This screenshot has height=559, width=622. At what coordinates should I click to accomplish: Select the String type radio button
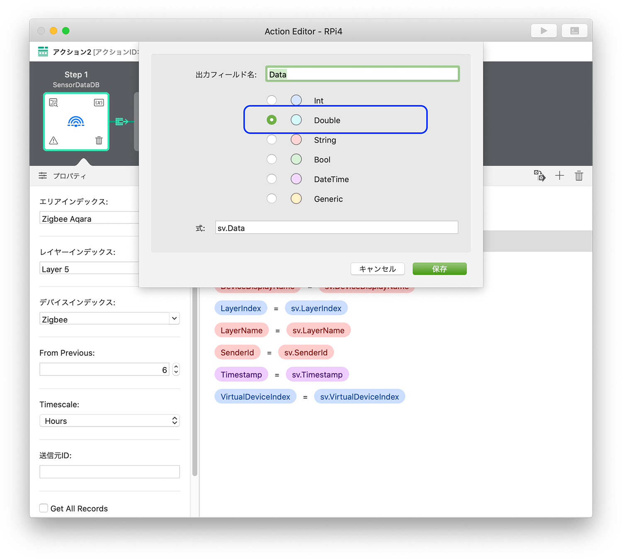(x=272, y=140)
